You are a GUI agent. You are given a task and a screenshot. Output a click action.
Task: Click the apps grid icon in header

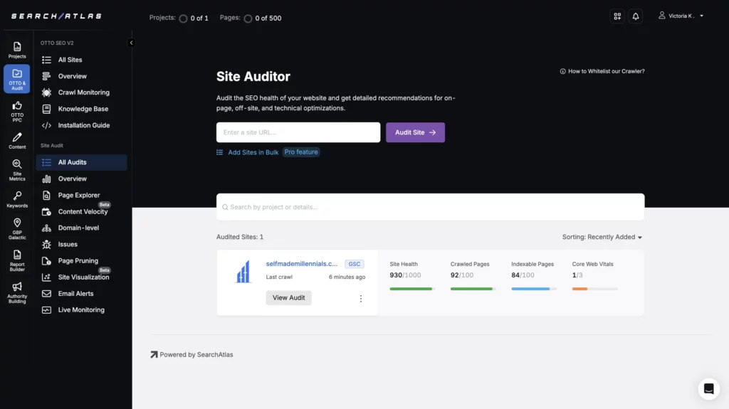(617, 16)
